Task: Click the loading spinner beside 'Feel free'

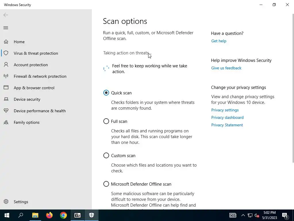Action: point(106,68)
